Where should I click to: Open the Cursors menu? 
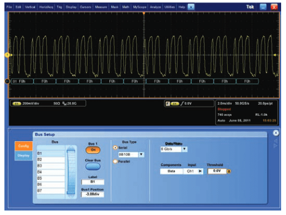click(86, 7)
